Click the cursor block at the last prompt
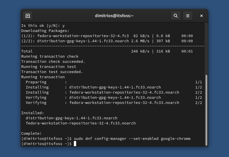Image resolution: width=229 pixels, height=157 pixels. click(75, 144)
